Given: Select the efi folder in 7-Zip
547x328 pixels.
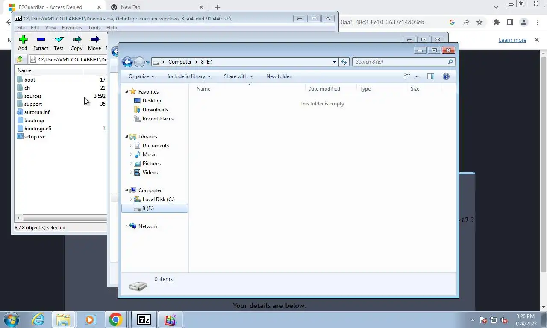Looking at the screenshot, I should [x=27, y=88].
